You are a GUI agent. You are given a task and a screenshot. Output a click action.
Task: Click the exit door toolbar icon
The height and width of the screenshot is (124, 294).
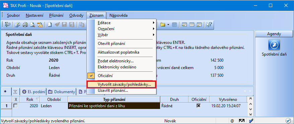[8, 24]
